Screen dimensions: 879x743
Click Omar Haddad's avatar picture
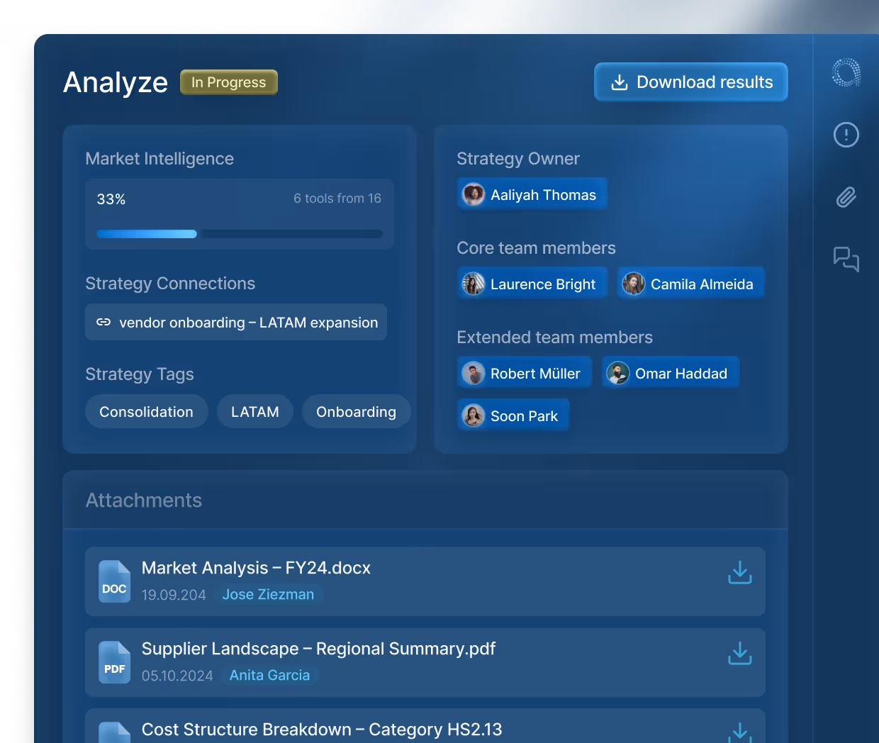pos(617,373)
